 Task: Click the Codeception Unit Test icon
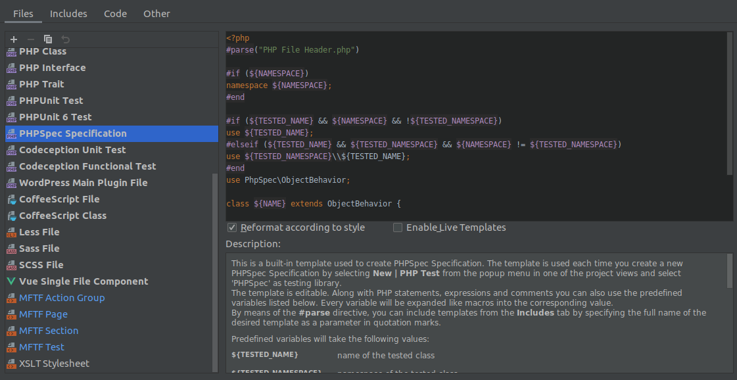[11, 151]
